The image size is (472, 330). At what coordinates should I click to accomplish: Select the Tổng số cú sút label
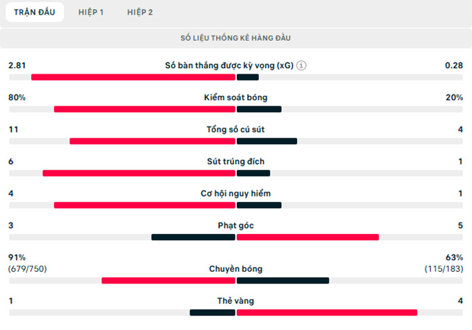[236, 129]
